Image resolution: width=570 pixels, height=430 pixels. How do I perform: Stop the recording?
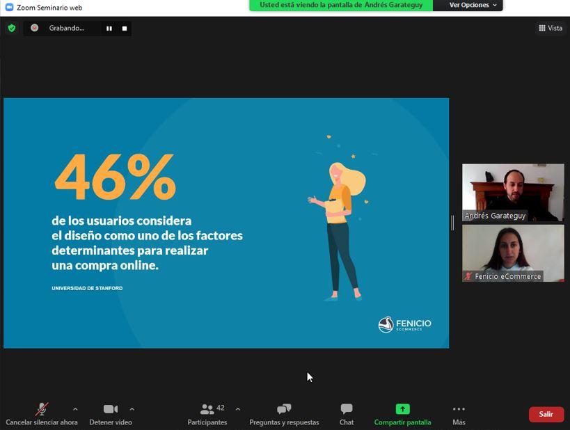pyautogui.click(x=125, y=29)
